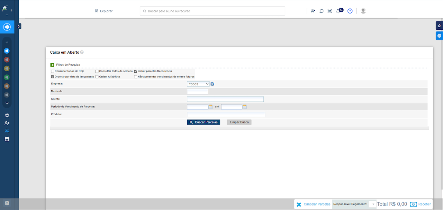Click the notifications bell icon
Viewport: 443px width, 210px height.
(338, 11)
